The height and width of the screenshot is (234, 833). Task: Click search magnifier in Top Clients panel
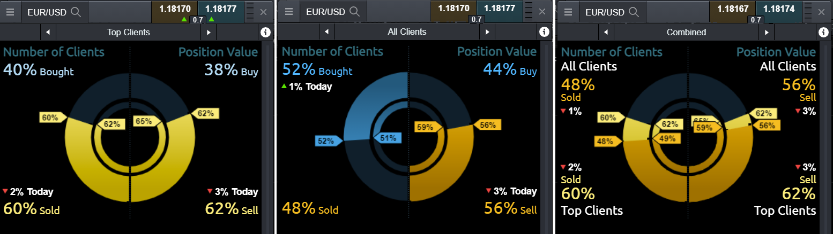76,12
